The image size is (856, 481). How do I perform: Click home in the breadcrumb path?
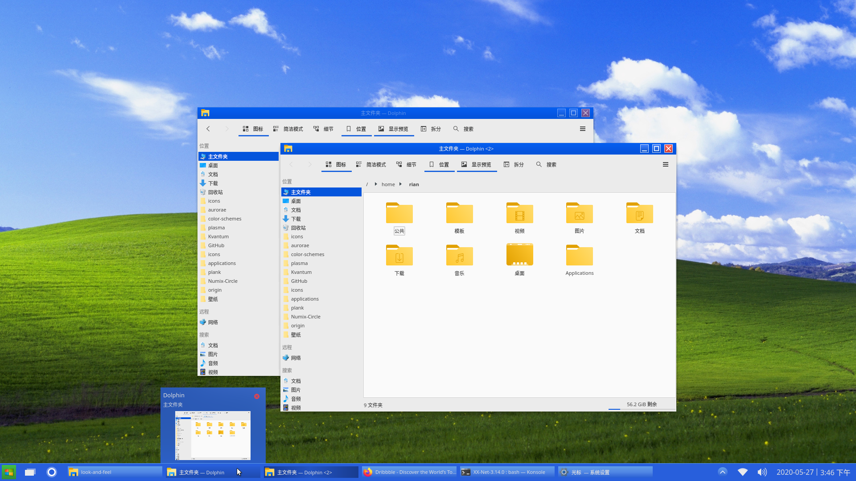click(388, 184)
